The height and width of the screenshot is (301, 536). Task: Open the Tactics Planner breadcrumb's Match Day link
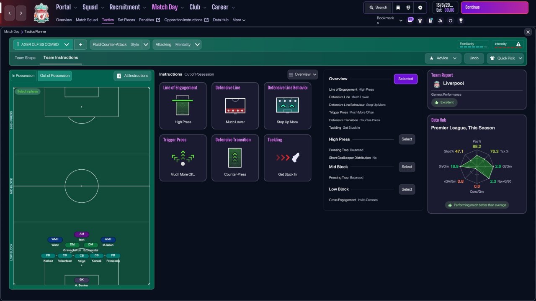(12, 32)
